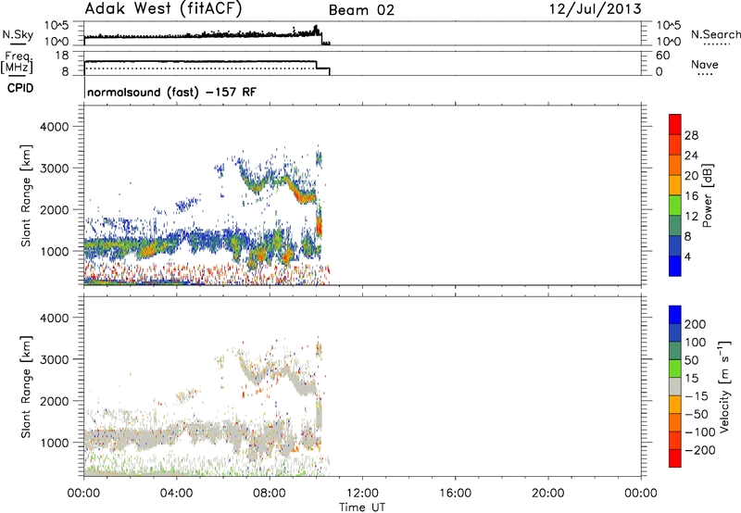
Task: Click the Velocity [m s-1] colorbar title
Action: coord(724,386)
